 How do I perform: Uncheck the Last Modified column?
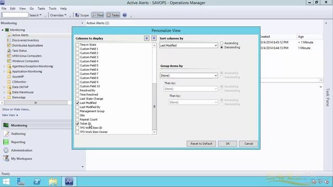tap(78, 103)
